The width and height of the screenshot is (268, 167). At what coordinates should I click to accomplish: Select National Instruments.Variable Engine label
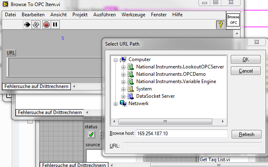click(x=176, y=81)
